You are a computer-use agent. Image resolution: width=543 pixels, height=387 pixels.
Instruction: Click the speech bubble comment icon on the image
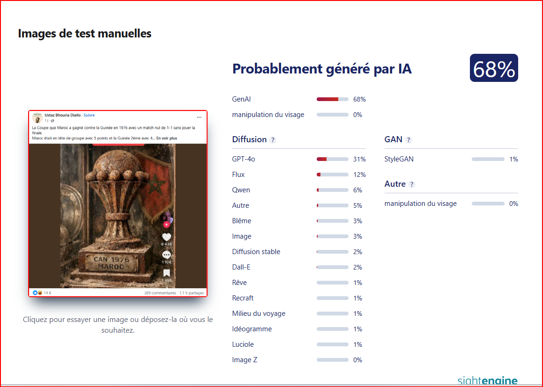[x=166, y=255]
